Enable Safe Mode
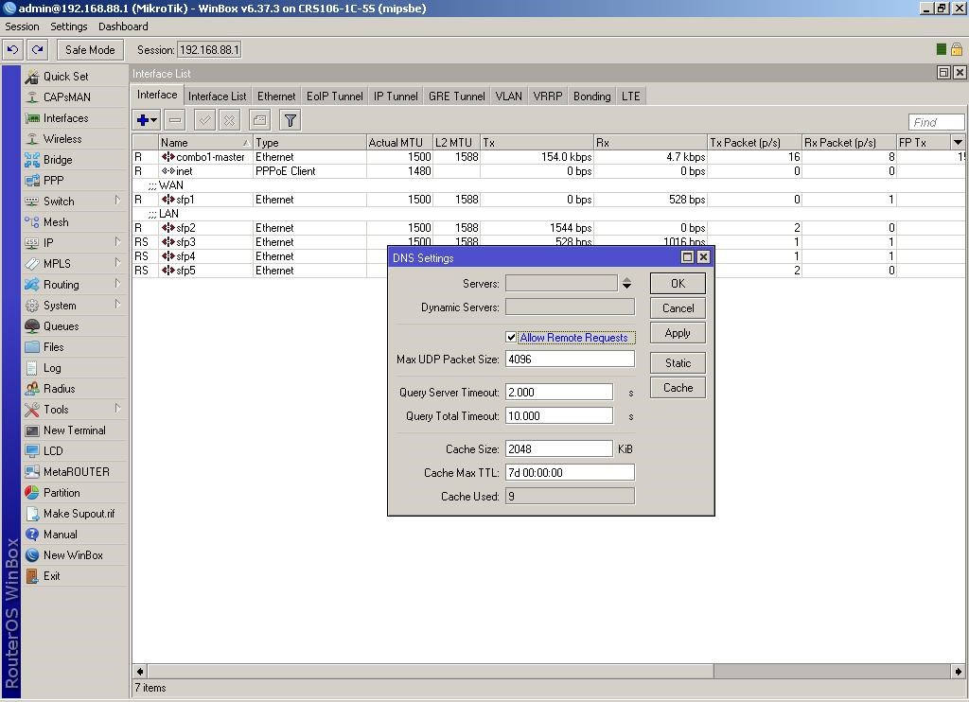The height and width of the screenshot is (702, 969). [x=89, y=49]
